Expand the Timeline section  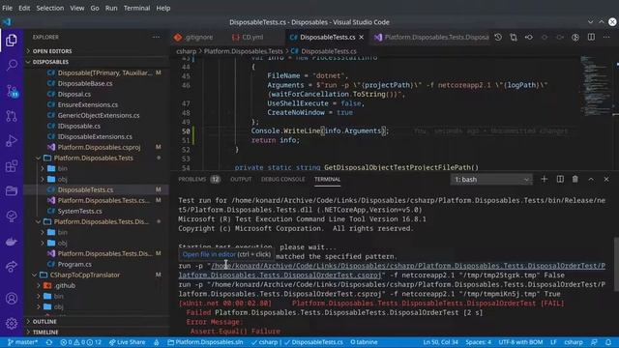tap(45, 333)
